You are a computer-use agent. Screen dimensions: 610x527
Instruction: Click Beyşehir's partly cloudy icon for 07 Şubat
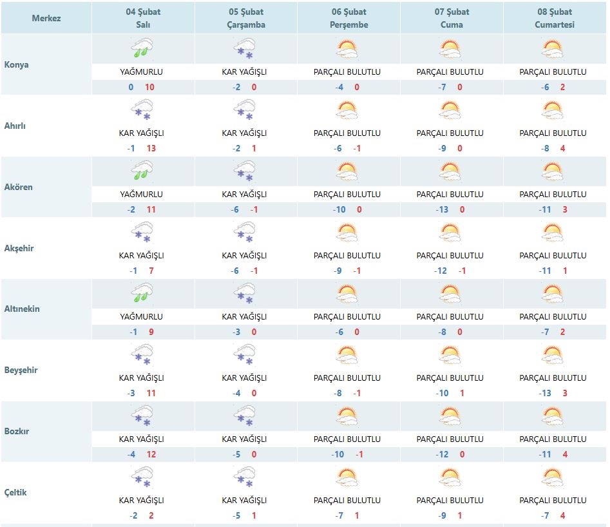(450, 355)
